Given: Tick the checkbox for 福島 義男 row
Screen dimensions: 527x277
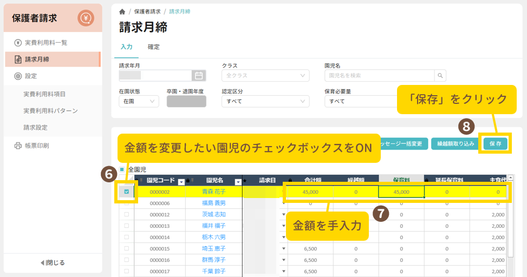Looking at the screenshot, I should 127,203.
